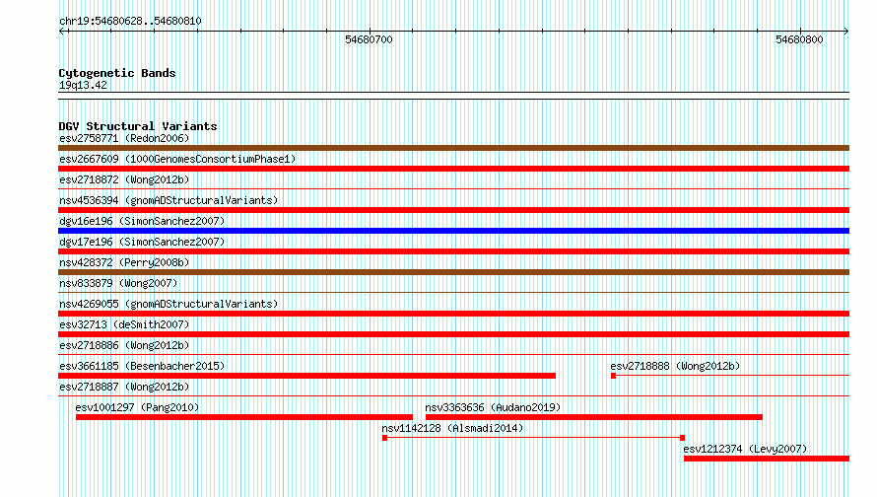Open variant nsv833879 (Wong2007)

[x=118, y=283]
